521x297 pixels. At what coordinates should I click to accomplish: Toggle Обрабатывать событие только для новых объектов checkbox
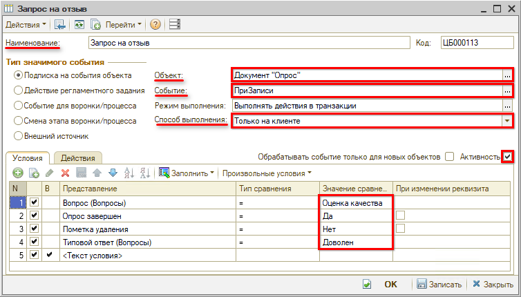[450, 157]
